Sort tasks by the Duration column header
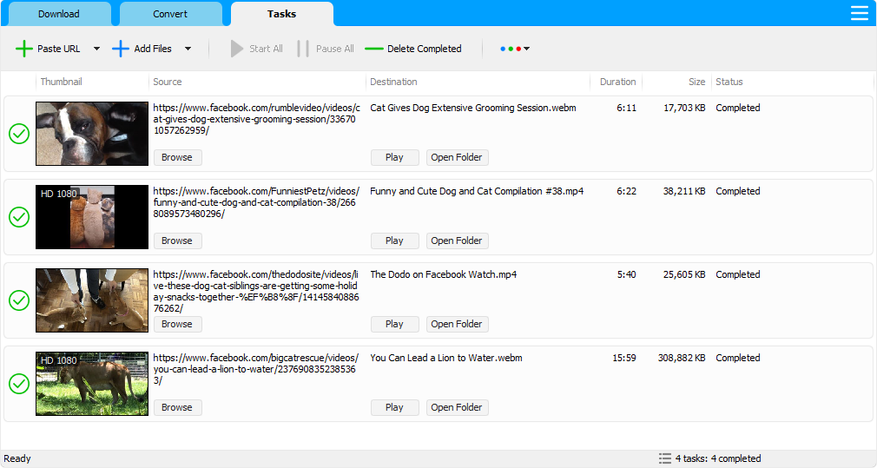The height and width of the screenshot is (468, 877). pyautogui.click(x=617, y=82)
